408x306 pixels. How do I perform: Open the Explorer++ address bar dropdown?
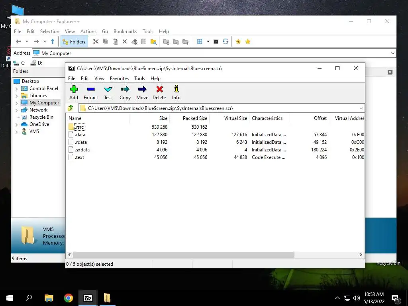(392, 53)
